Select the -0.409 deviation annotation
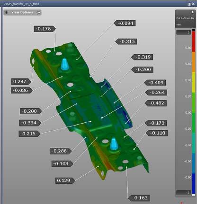 (155, 83)
